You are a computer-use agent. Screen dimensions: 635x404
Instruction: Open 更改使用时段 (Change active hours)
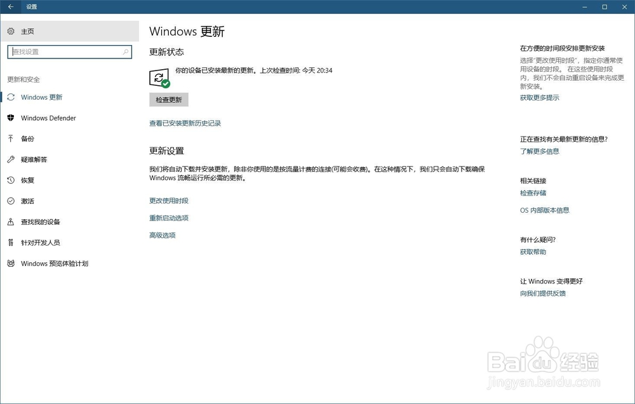168,200
